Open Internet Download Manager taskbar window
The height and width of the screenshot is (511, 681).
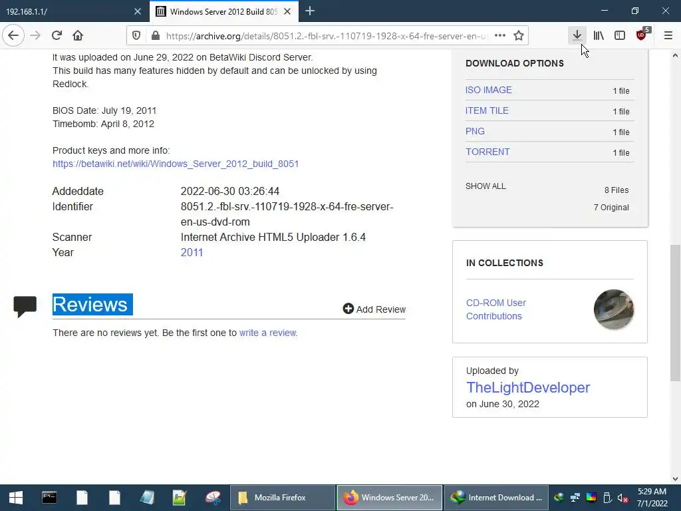click(496, 498)
